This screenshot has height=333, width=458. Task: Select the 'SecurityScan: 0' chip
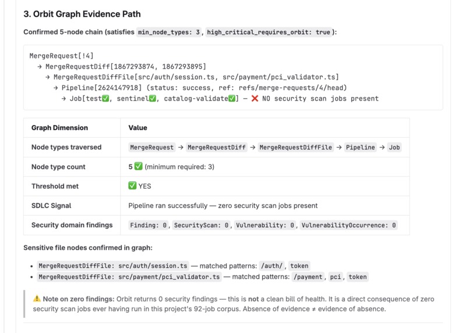201,225
